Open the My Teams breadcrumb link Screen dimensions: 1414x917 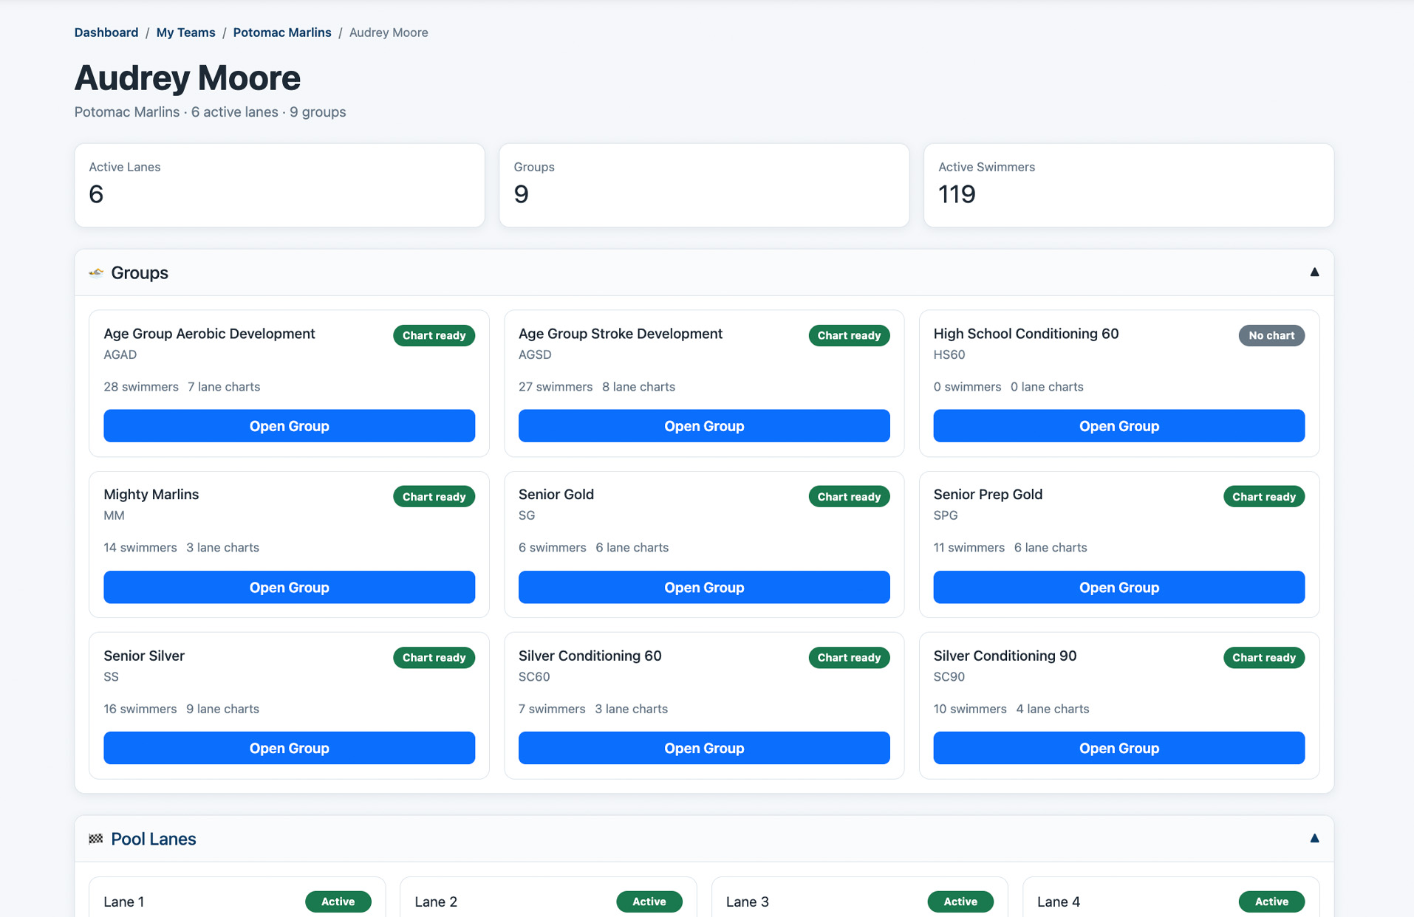[x=185, y=32]
